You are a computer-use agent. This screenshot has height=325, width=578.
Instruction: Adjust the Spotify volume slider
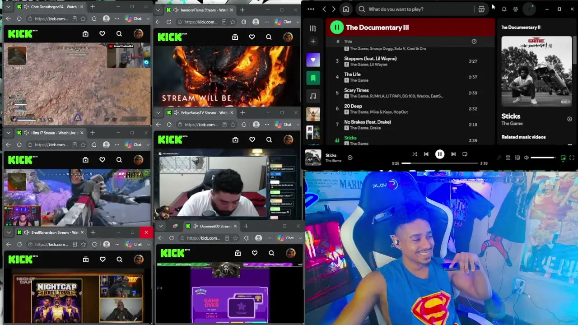[x=544, y=158]
